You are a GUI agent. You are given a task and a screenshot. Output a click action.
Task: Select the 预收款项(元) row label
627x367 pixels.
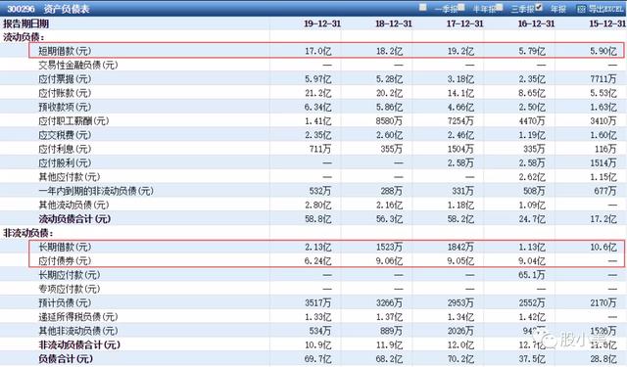click(65, 107)
